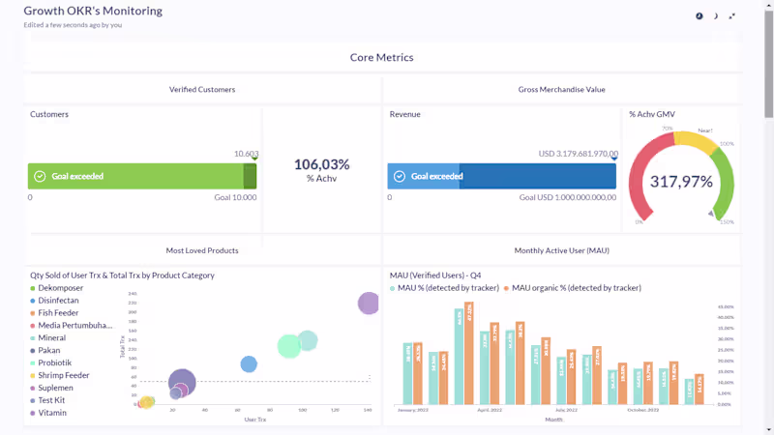The image size is (774, 435).
Task: Click the Goal exceeded checkmark icon on Customers bar
Action: pos(40,176)
